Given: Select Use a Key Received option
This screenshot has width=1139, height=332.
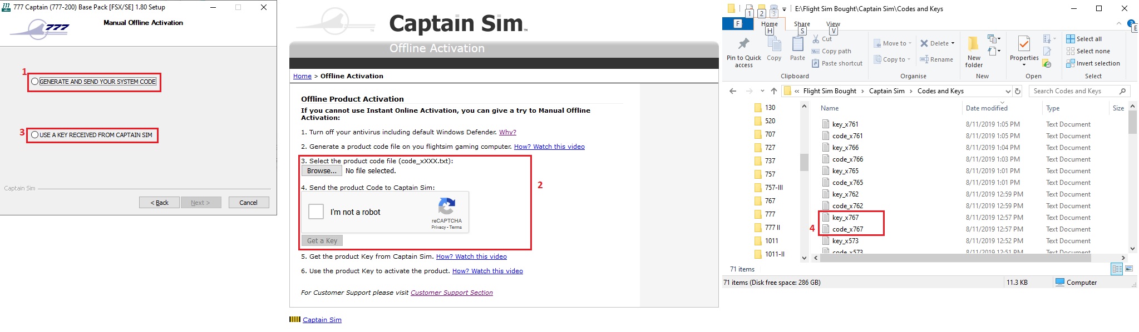Looking at the screenshot, I should pyautogui.click(x=35, y=135).
